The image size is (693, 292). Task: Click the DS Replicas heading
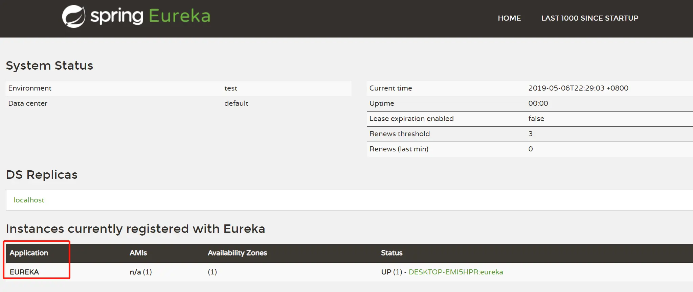(42, 175)
